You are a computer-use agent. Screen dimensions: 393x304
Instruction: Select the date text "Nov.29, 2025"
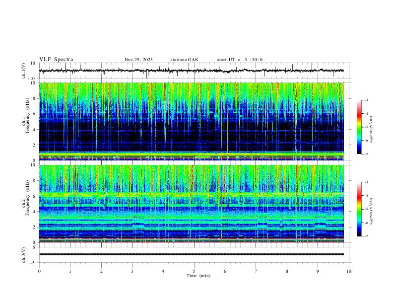click(x=138, y=60)
